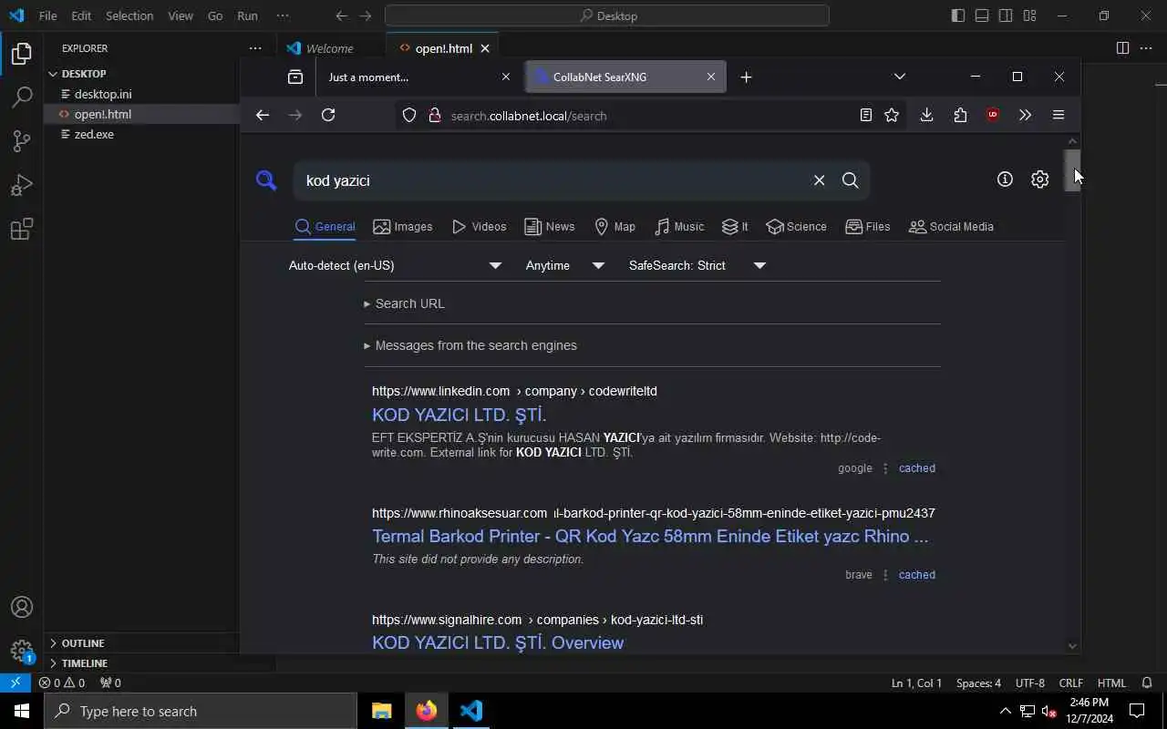Viewport: 1167px width, 729px height.
Task: Click the SearXNG logo magnifier
Action: click(x=266, y=180)
